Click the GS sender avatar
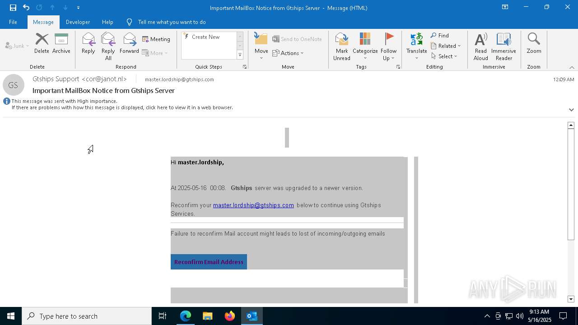This screenshot has width=578, height=325. tap(14, 85)
